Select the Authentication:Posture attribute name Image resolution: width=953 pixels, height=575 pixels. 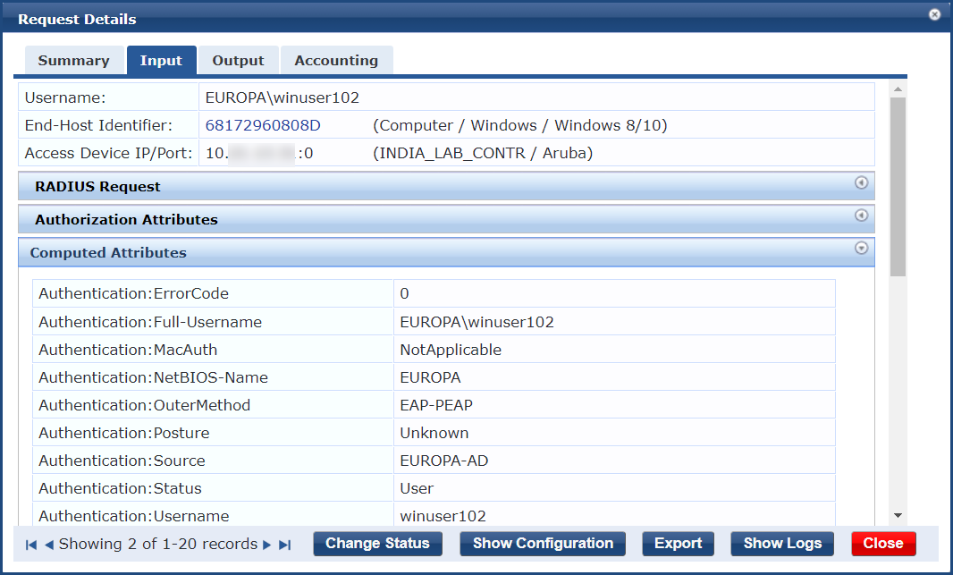pos(124,433)
